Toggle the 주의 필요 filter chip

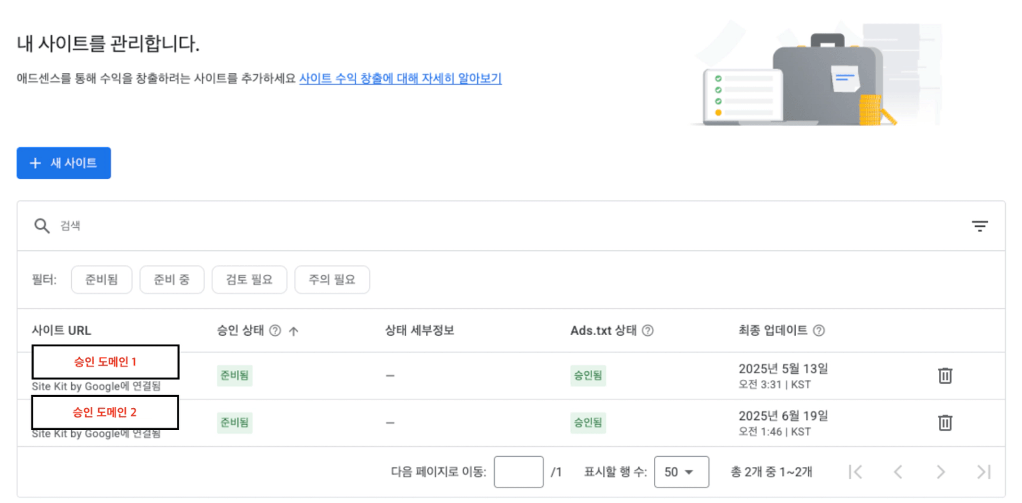pos(332,280)
